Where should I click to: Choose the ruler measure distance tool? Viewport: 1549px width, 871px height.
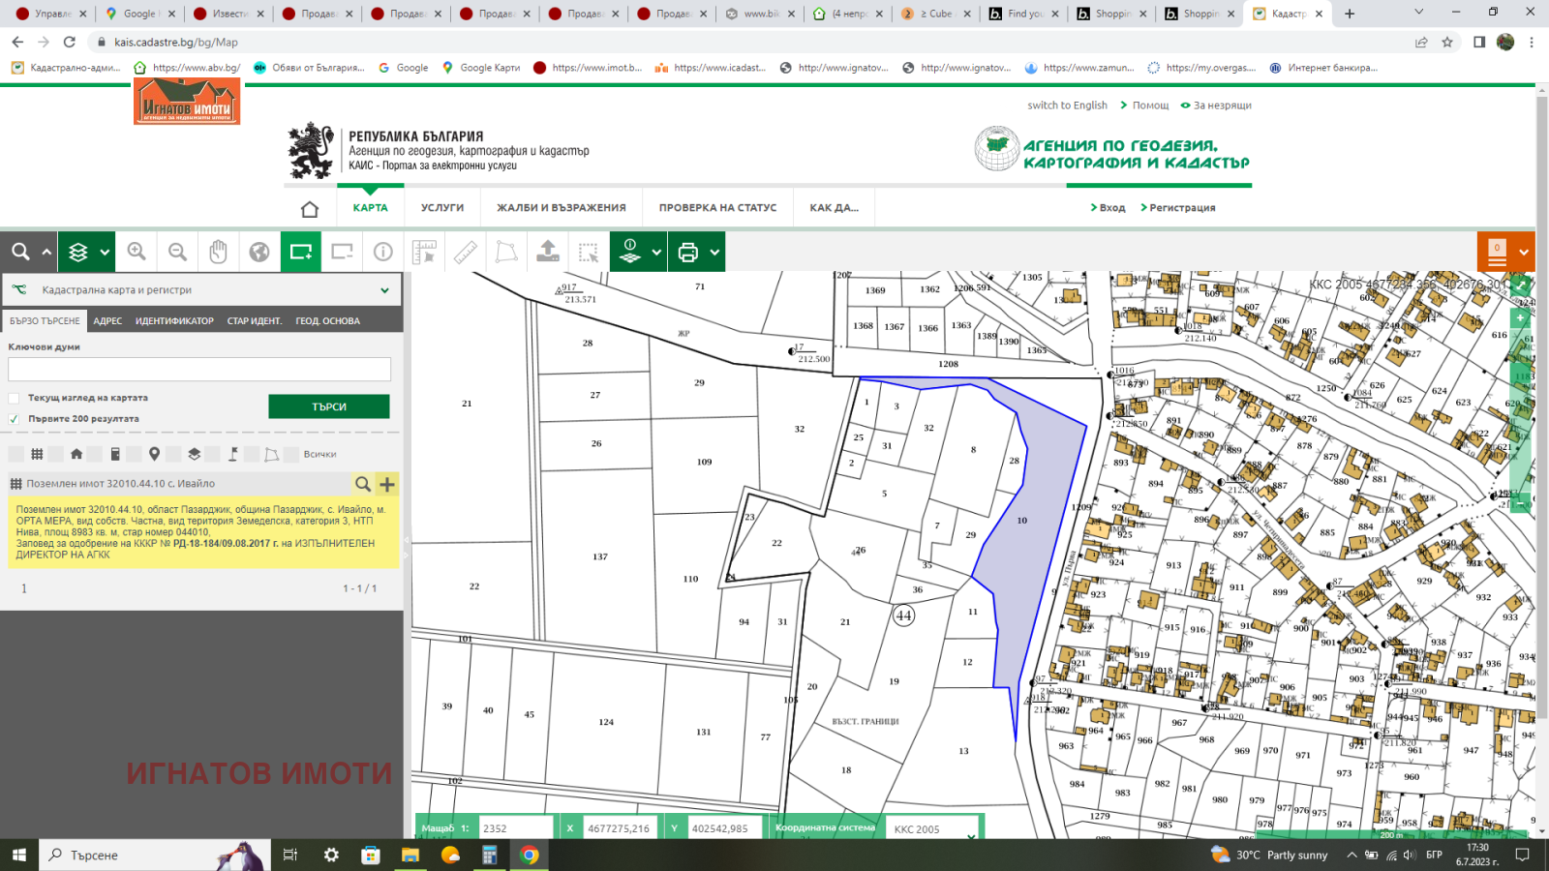(x=466, y=252)
